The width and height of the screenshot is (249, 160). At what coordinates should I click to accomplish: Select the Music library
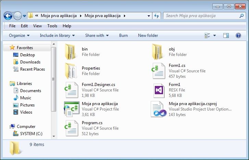point(26,98)
